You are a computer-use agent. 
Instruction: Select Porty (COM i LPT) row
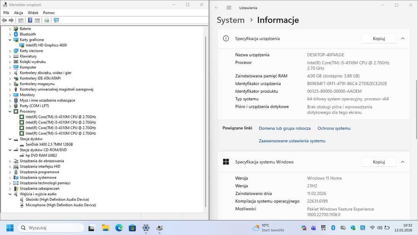(34, 106)
